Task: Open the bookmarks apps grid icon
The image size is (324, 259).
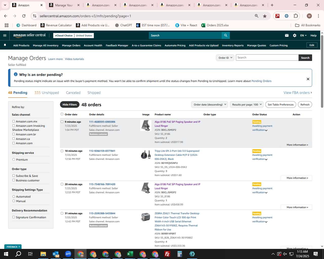Action: (x=7, y=25)
